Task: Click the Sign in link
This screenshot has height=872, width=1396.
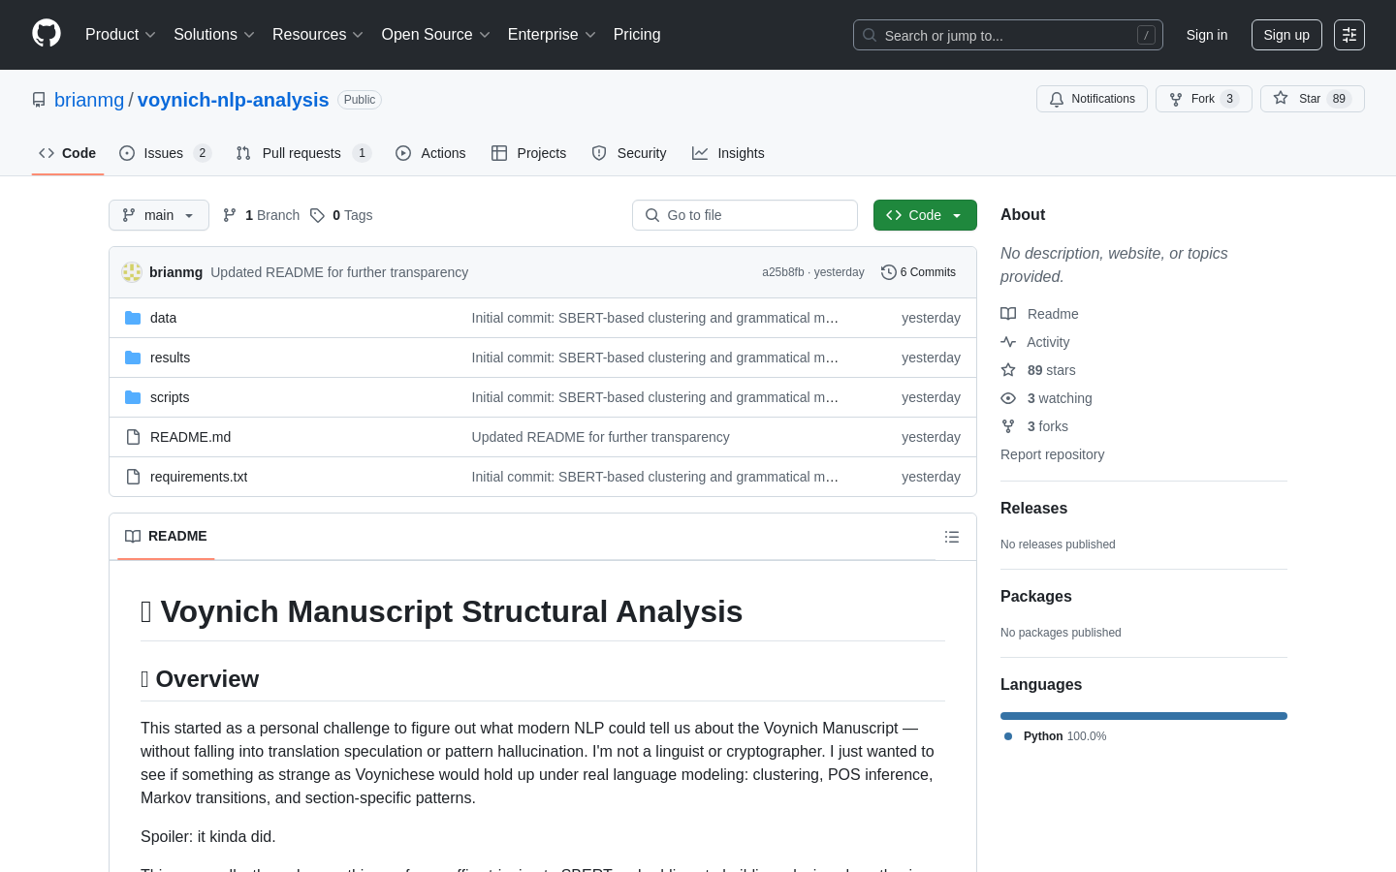Action: [1207, 35]
